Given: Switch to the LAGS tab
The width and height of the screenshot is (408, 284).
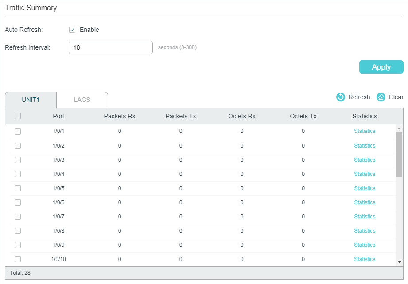Looking at the screenshot, I should [82, 100].
